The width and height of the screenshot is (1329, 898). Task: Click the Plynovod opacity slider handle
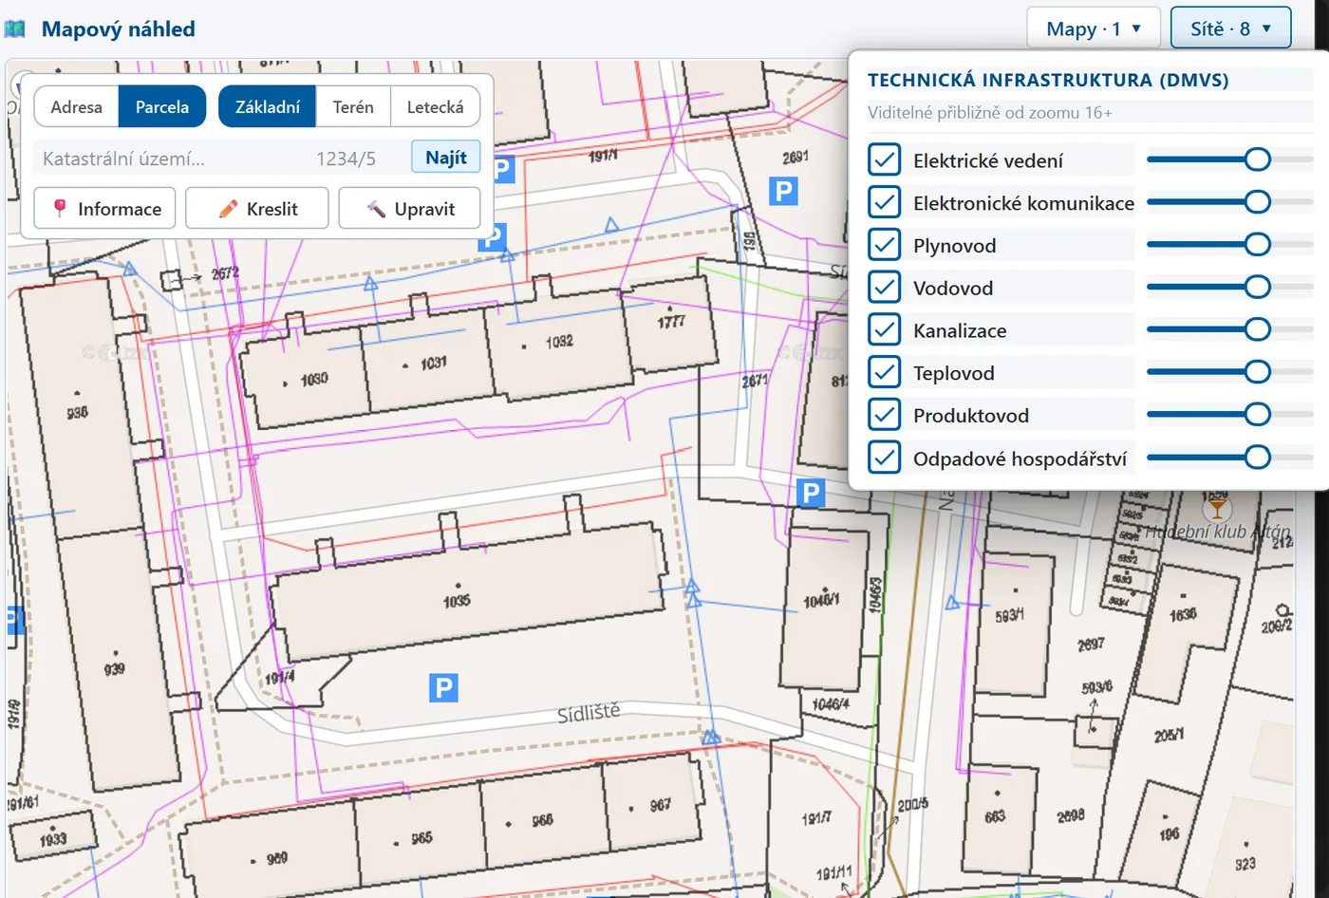coord(1258,245)
